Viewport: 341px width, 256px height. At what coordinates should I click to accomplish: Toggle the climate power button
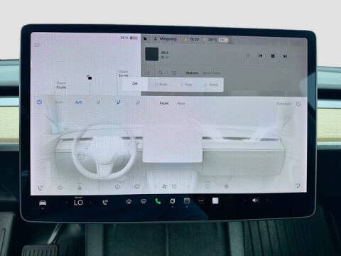(39, 102)
